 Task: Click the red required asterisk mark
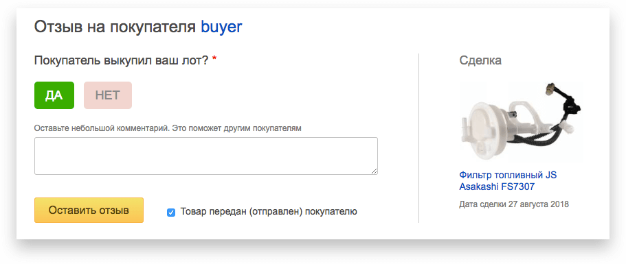coord(214,60)
